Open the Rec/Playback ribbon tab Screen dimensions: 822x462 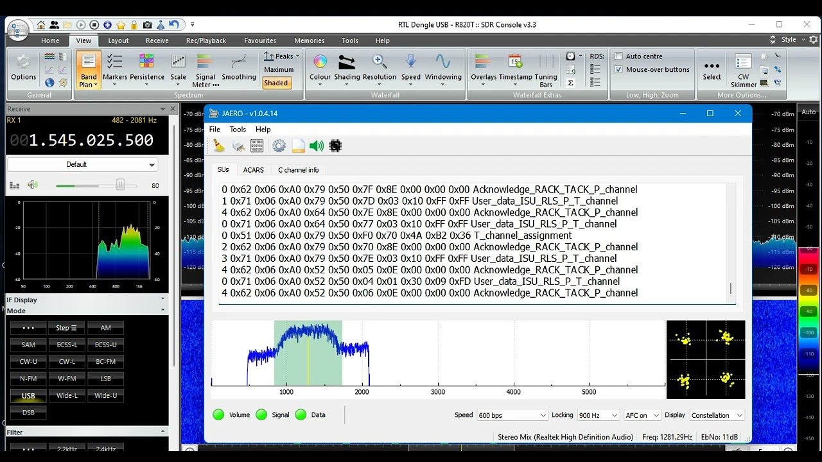206,40
